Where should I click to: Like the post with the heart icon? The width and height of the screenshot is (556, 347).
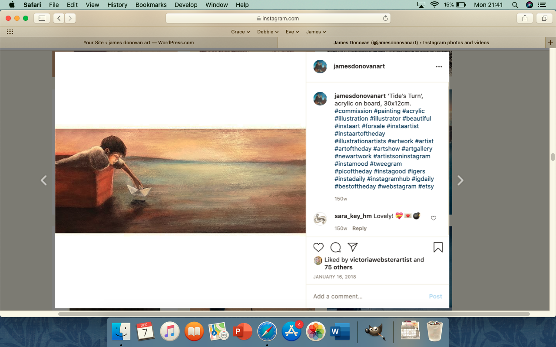(x=318, y=247)
